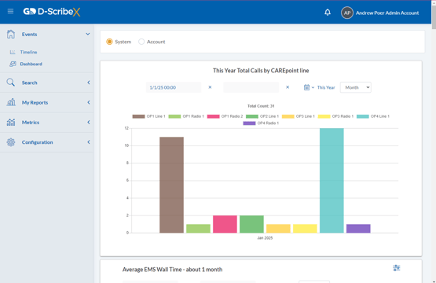Open the calendar range picker icon

[x=306, y=87]
